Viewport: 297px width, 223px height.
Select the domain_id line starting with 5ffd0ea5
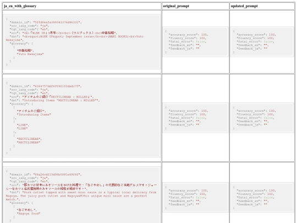(x=46, y=23)
